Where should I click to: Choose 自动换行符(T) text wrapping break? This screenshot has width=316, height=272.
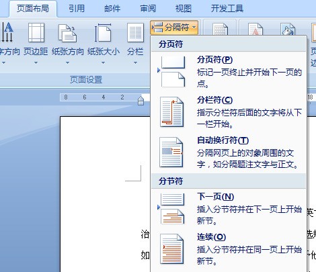(x=229, y=152)
